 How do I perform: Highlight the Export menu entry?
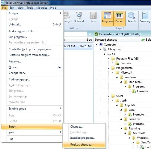coord(32,127)
